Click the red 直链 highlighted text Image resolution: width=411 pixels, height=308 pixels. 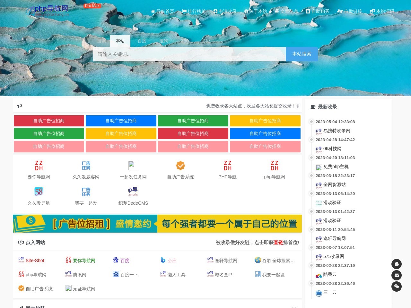pos(278,243)
